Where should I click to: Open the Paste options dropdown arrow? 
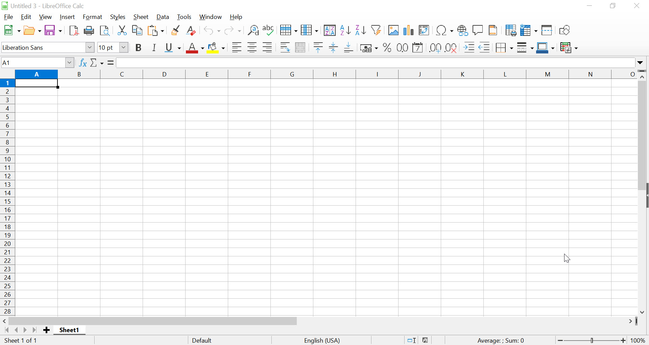162,31
